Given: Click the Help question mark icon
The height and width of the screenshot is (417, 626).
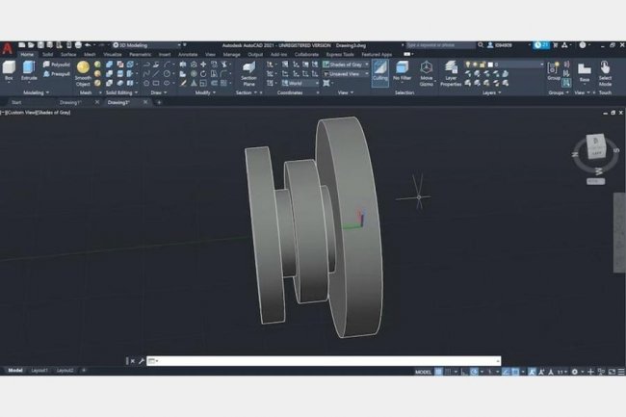Looking at the screenshot, I should pyautogui.click(x=583, y=45).
